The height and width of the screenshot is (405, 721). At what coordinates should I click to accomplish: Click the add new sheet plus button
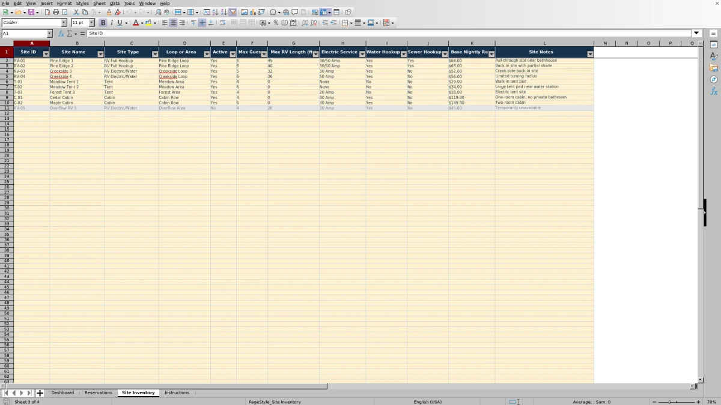pyautogui.click(x=40, y=393)
